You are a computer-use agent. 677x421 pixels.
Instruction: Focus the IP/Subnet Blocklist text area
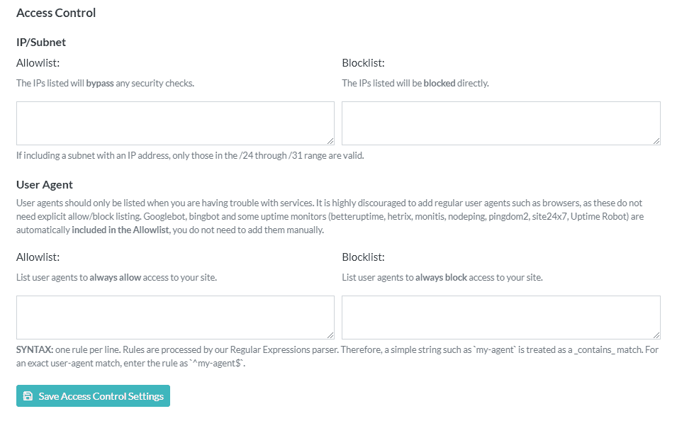(x=500, y=123)
